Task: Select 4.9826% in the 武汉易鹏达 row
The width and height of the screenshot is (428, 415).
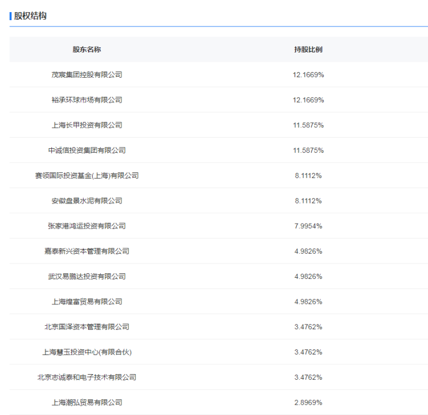Action: pyautogui.click(x=308, y=277)
